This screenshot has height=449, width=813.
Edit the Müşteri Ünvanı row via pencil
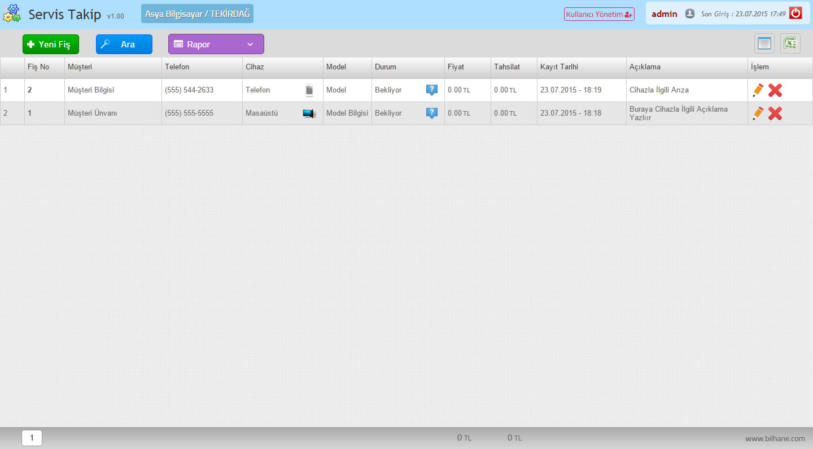[x=758, y=113]
